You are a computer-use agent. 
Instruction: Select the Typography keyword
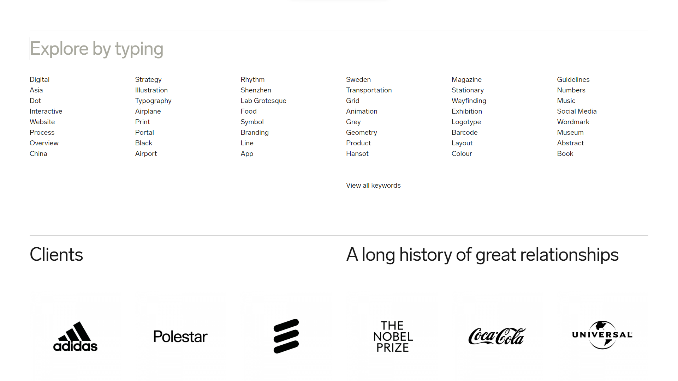pyautogui.click(x=153, y=101)
